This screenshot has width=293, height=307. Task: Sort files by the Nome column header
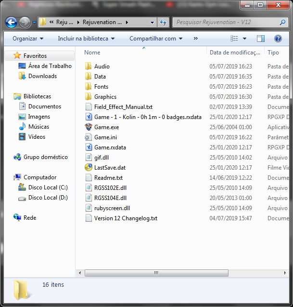pos(92,53)
